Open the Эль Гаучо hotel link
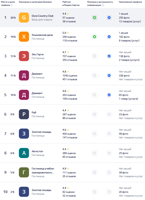145x200 pixels. tap(38, 54)
